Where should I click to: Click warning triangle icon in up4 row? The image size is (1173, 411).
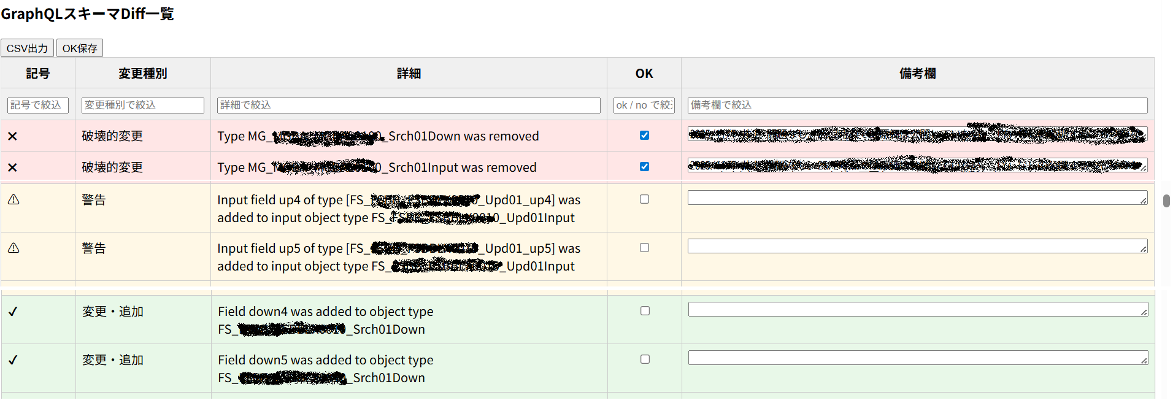[13, 199]
